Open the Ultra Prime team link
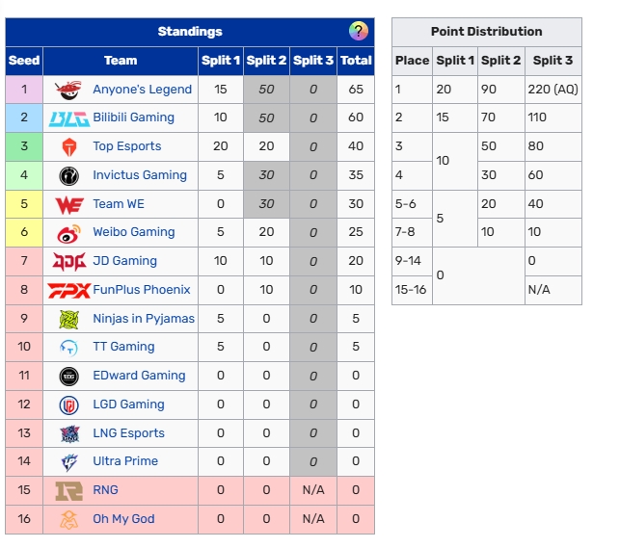This screenshot has width=620, height=548. coord(125,461)
